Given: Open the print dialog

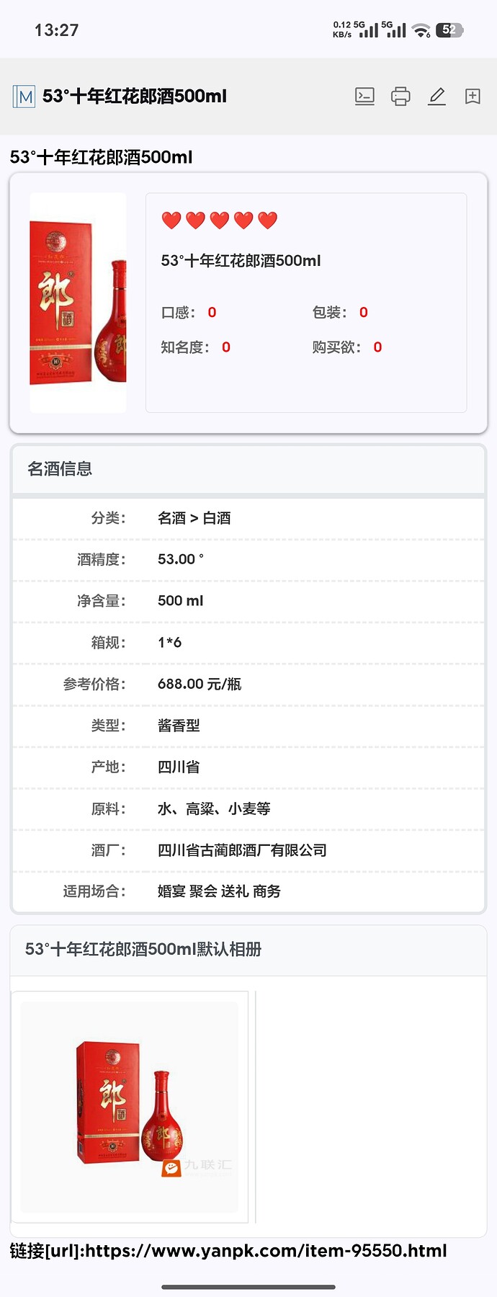Looking at the screenshot, I should pos(400,96).
